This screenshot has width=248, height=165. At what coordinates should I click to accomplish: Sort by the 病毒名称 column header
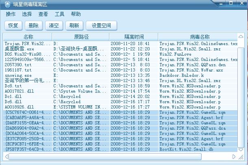(198, 37)
